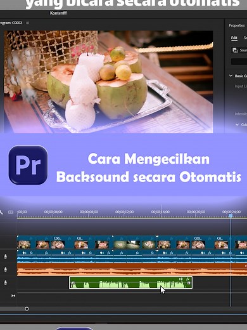Toggle the caption track options icon
247x330 pixels.
(x=11, y=212)
